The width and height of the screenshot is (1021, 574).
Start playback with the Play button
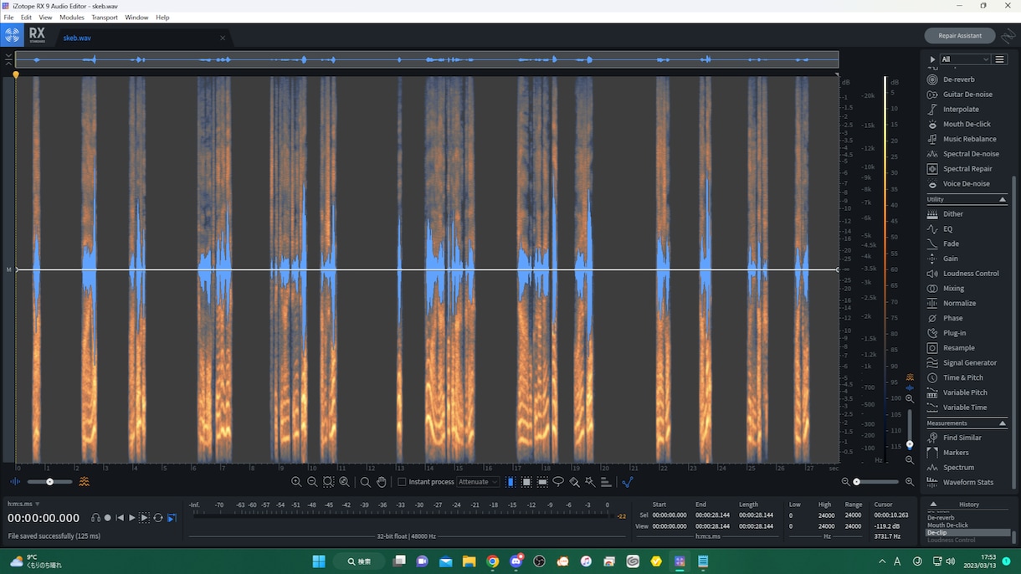point(131,518)
